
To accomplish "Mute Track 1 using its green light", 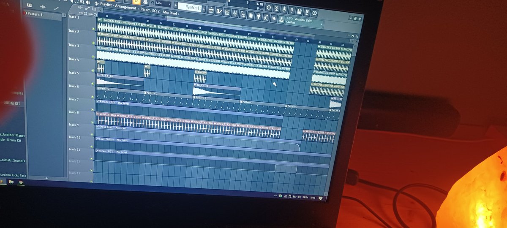I will (93, 29).
